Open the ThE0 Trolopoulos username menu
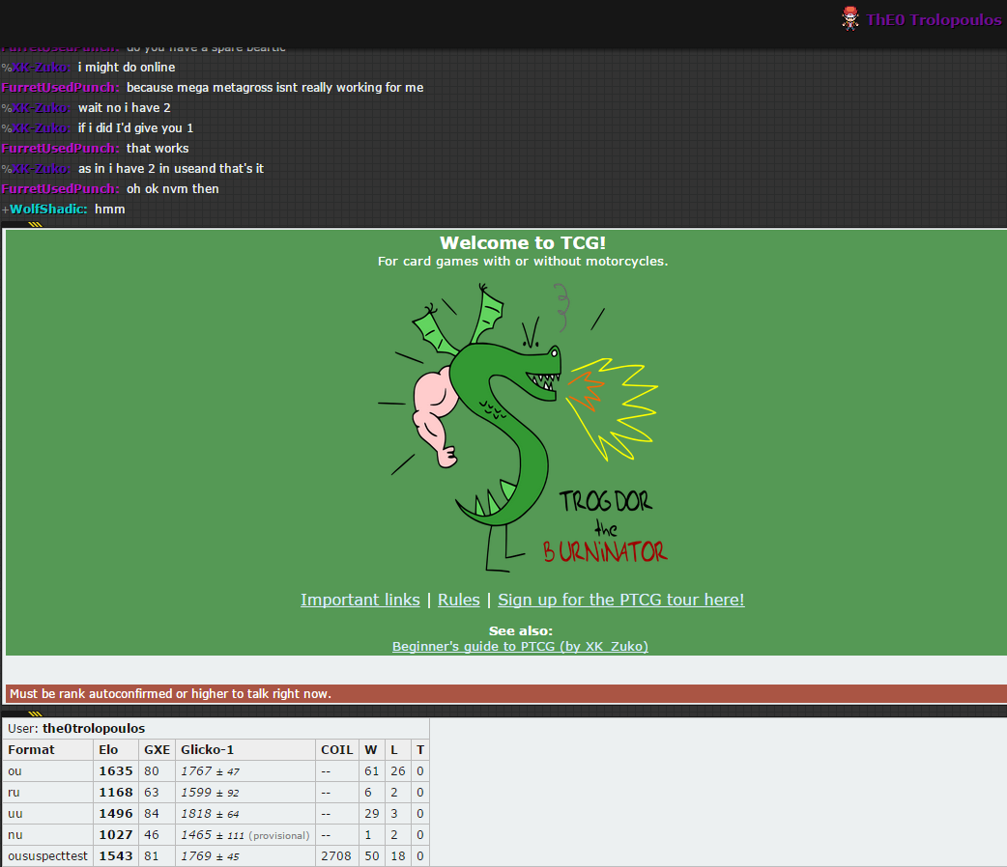Viewport: 1007px width, 867px height. 933,20
